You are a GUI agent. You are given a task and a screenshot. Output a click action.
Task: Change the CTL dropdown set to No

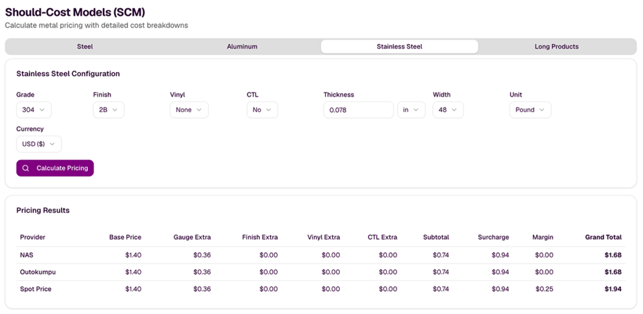[262, 110]
